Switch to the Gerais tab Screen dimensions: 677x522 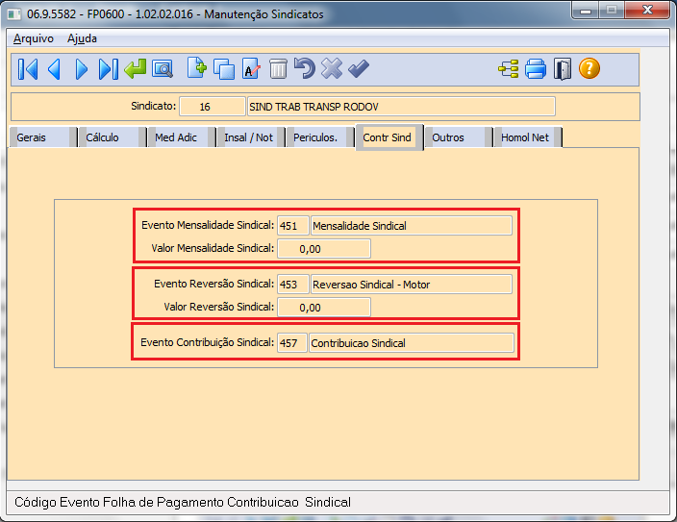click(x=42, y=137)
